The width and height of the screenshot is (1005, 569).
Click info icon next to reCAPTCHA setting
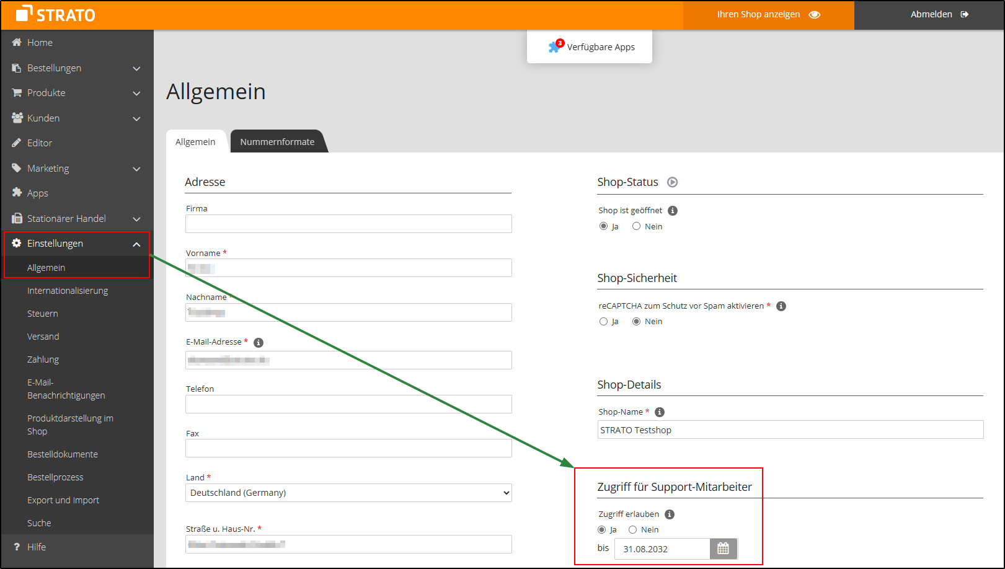(781, 306)
